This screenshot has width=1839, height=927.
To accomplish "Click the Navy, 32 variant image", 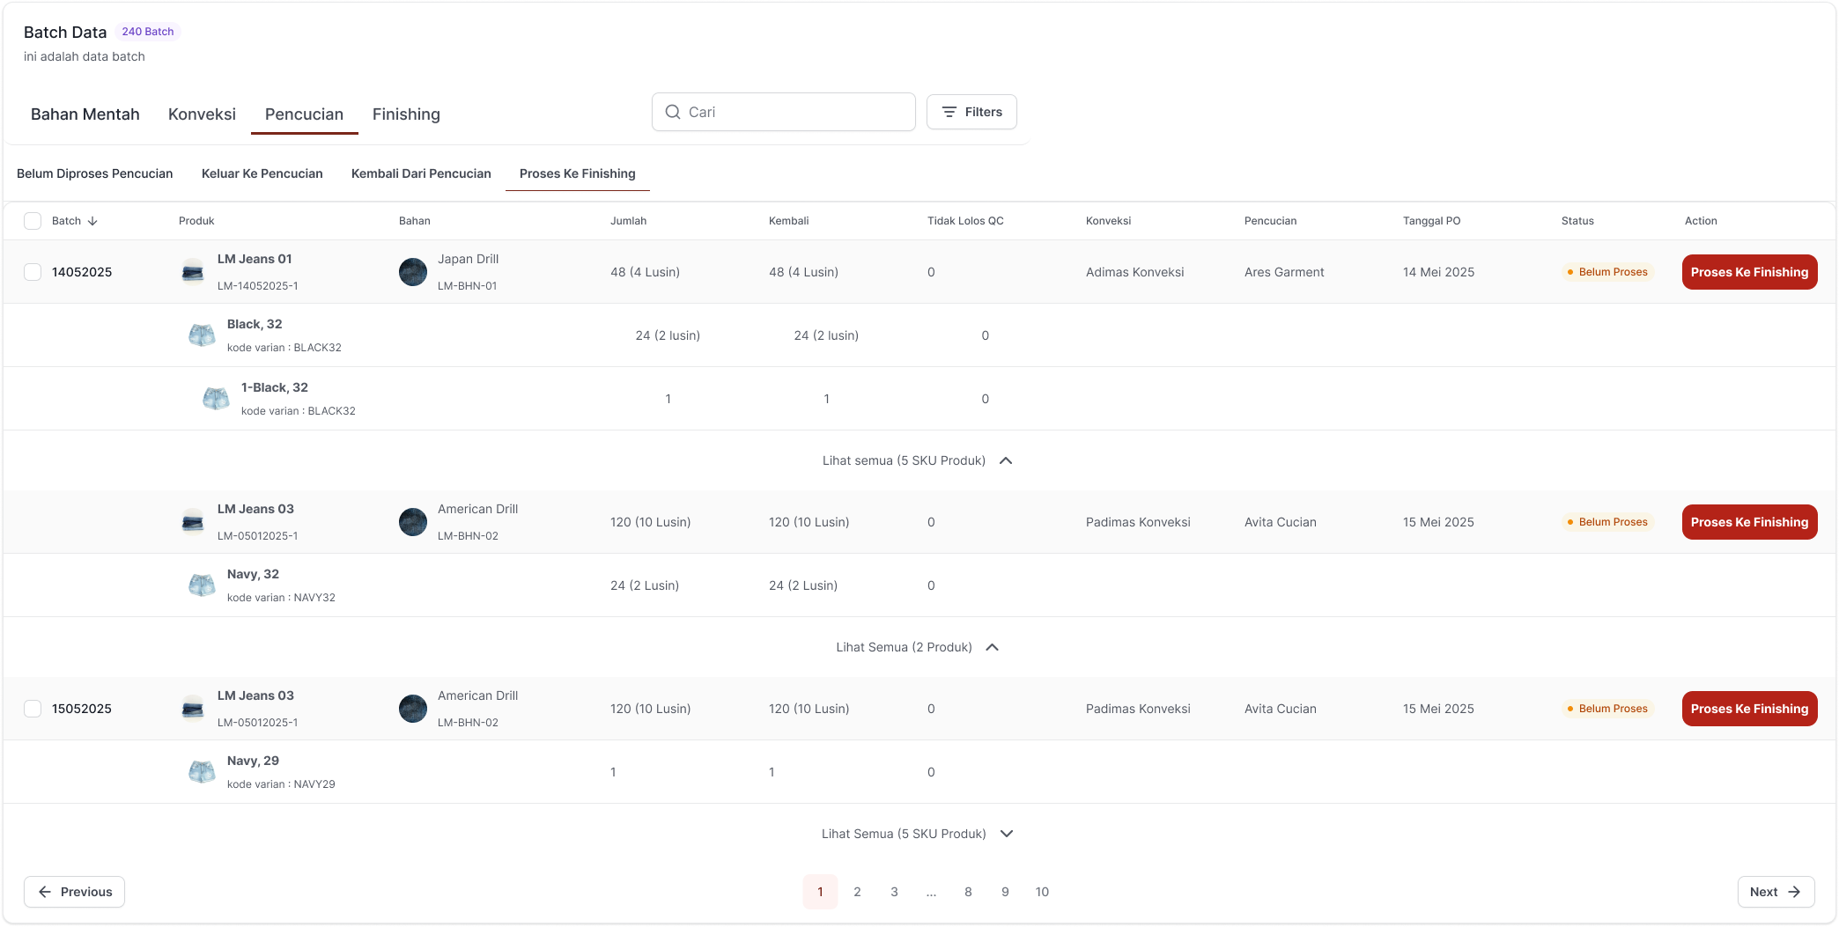I will [x=202, y=585].
